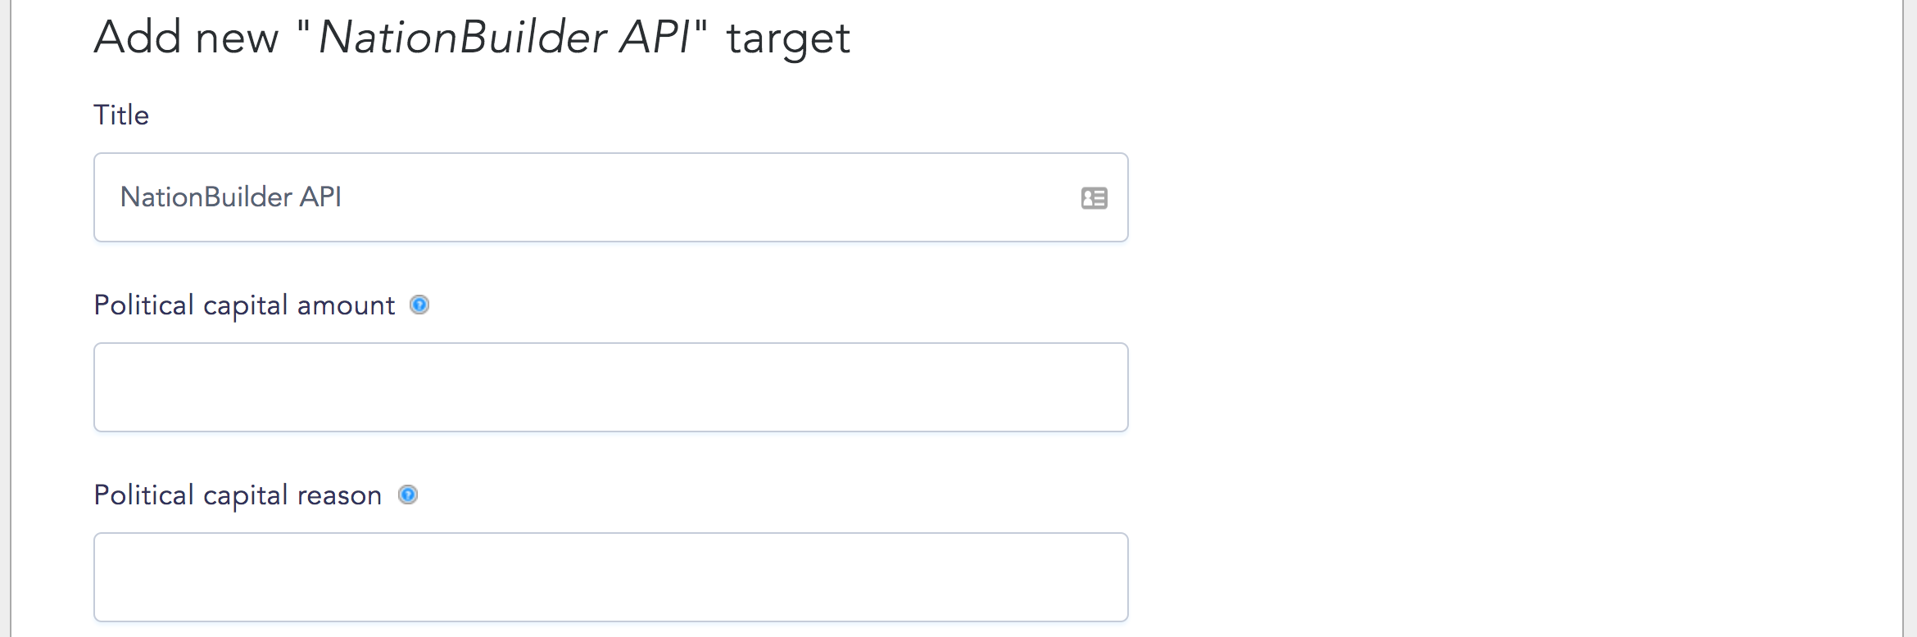Click the word "reason" in label
The image size is (1917, 637).
(x=339, y=495)
